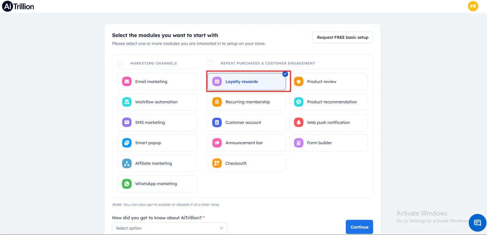Screen dimensions: 487x235
Task: Click the Product review star icon
Action: pyautogui.click(x=298, y=82)
